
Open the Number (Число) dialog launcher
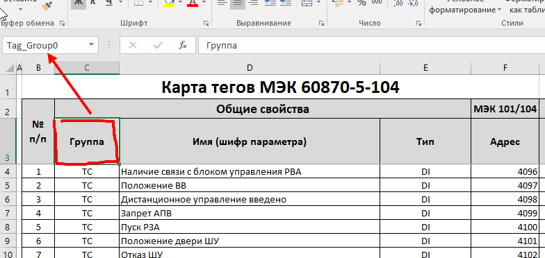pos(418,24)
